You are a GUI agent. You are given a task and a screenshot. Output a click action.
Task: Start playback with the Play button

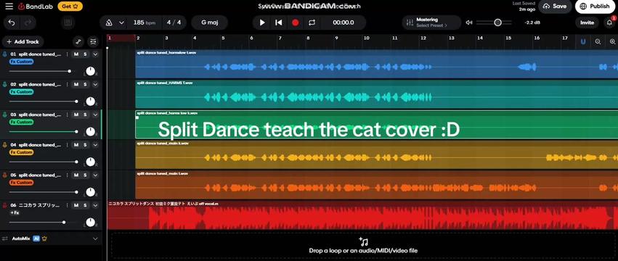pyautogui.click(x=262, y=22)
